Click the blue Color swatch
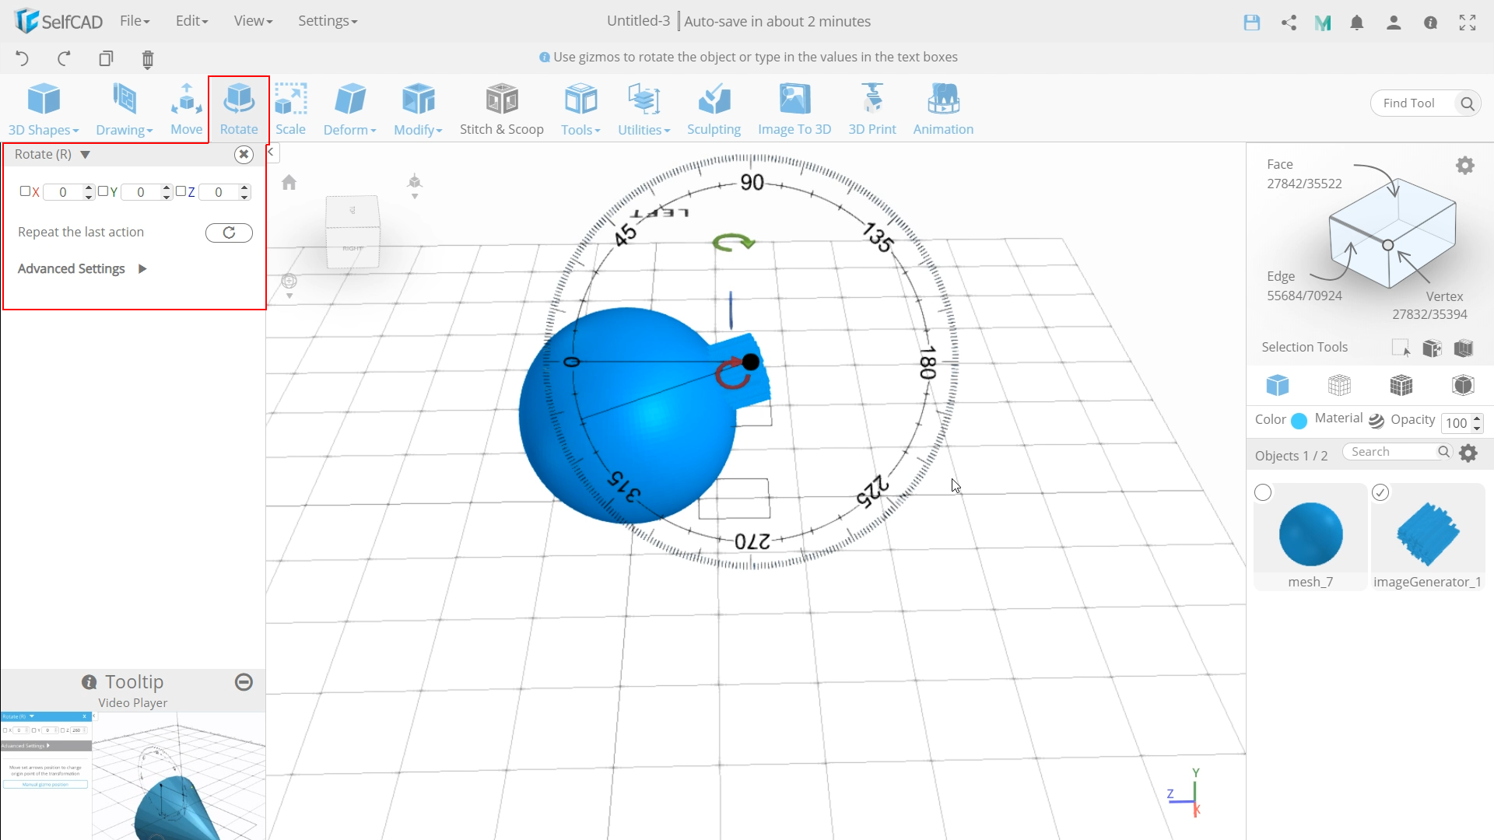Screen dimensions: 1494x840 pyautogui.click(x=1299, y=421)
